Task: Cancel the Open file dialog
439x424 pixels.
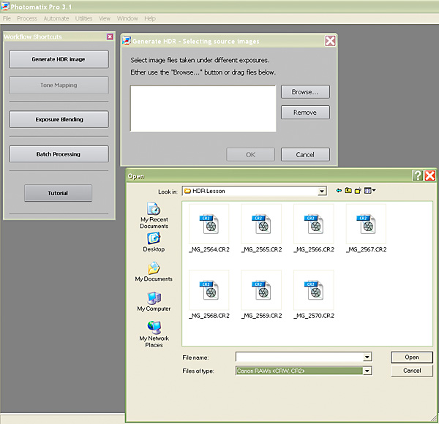Action: coord(412,371)
